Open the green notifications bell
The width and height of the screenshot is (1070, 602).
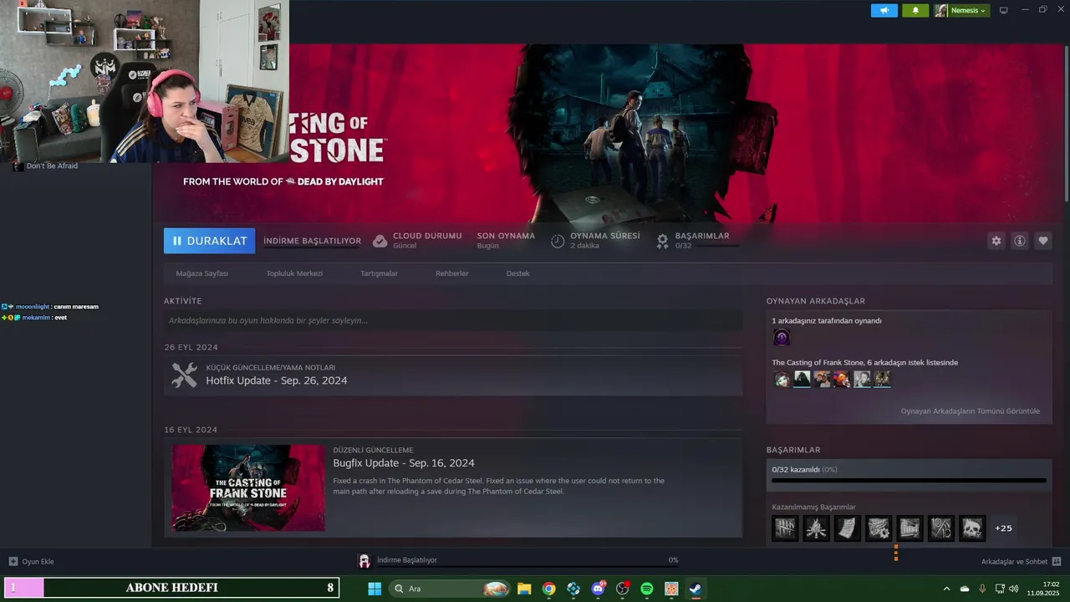pos(915,11)
